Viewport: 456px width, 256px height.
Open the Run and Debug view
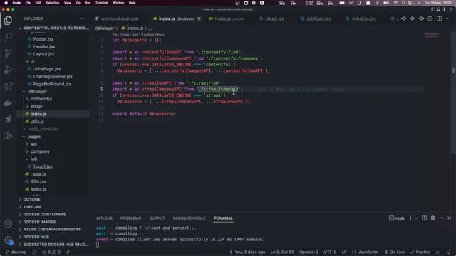click(8, 70)
